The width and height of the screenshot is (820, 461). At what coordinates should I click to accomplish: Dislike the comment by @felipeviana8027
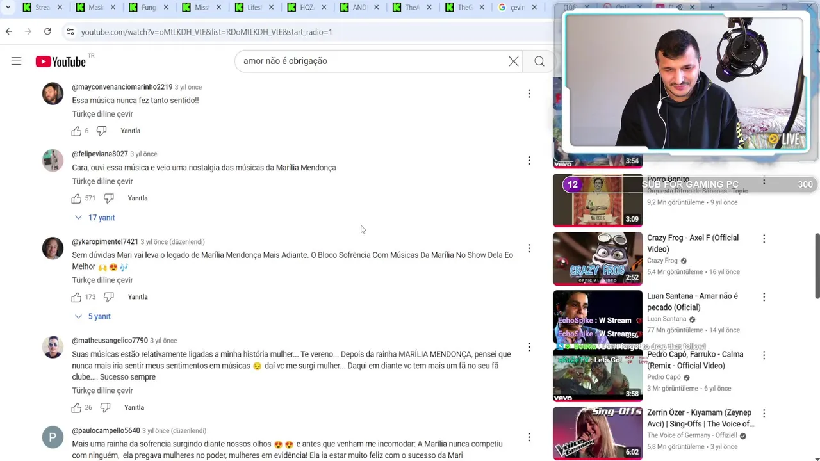click(109, 198)
